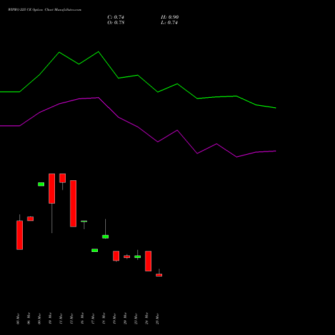Select the '09 Mar' date label

coord(40,319)
